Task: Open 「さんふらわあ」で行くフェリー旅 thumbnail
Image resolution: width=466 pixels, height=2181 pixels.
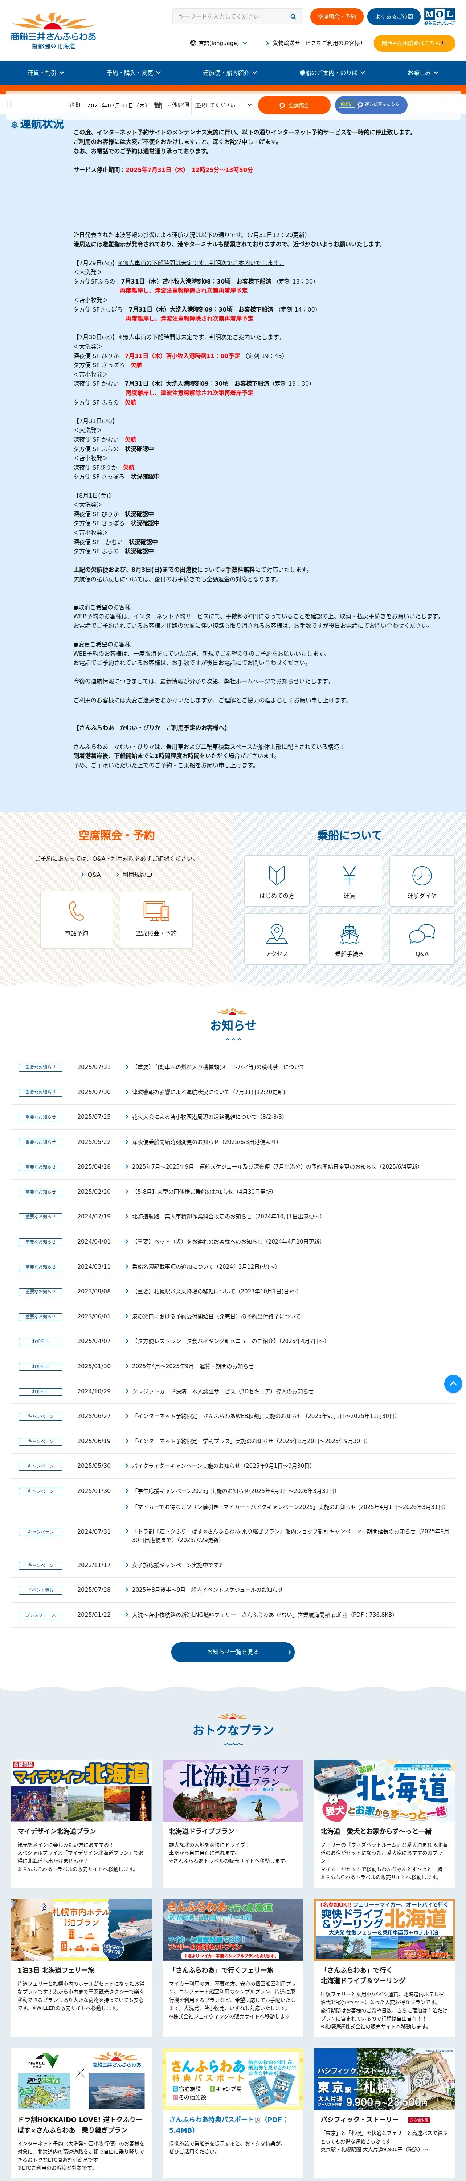Action: 233,1929
